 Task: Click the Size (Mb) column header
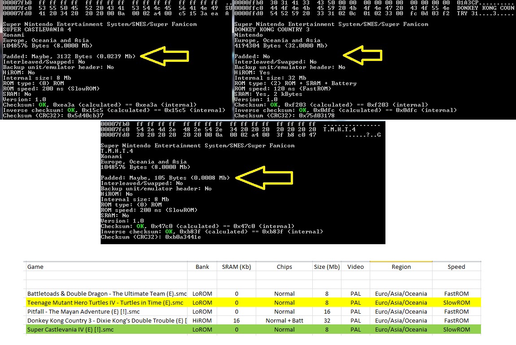coord(327,267)
